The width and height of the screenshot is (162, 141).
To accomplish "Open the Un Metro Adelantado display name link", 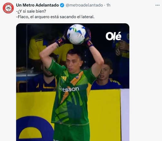I will tap(37, 5).
